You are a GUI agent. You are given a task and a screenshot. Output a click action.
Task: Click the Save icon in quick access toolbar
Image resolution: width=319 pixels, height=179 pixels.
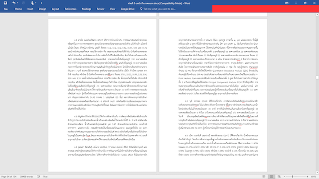pos(5,3)
